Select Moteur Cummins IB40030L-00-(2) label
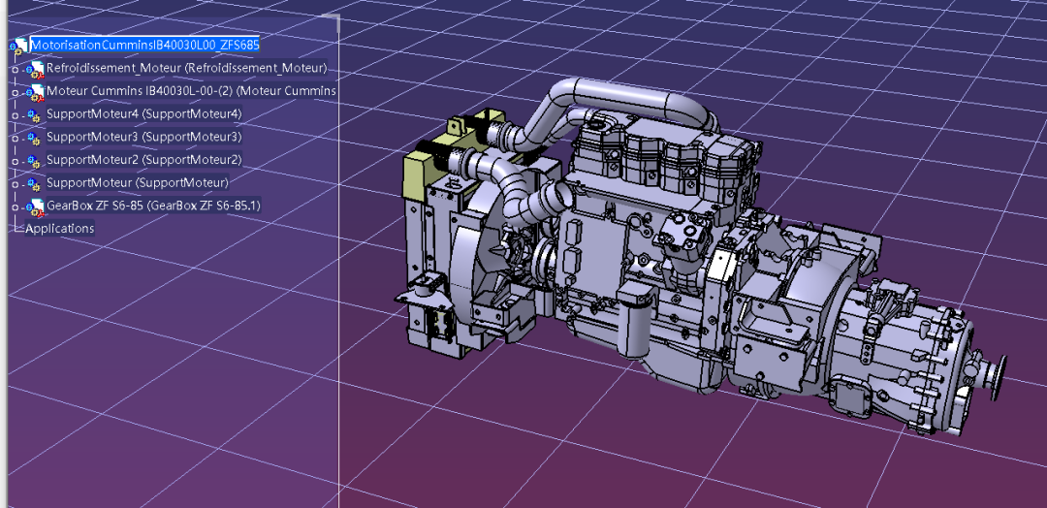The image size is (1047, 508). (191, 91)
